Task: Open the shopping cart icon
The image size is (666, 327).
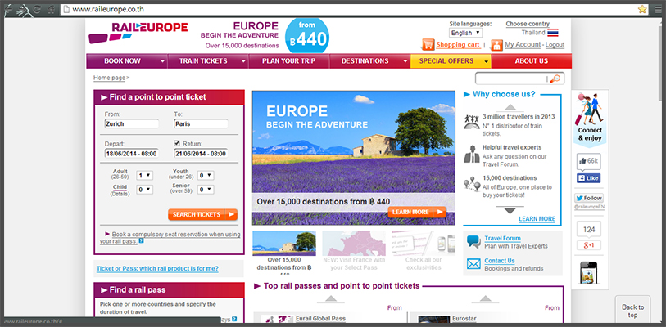Action: point(428,44)
